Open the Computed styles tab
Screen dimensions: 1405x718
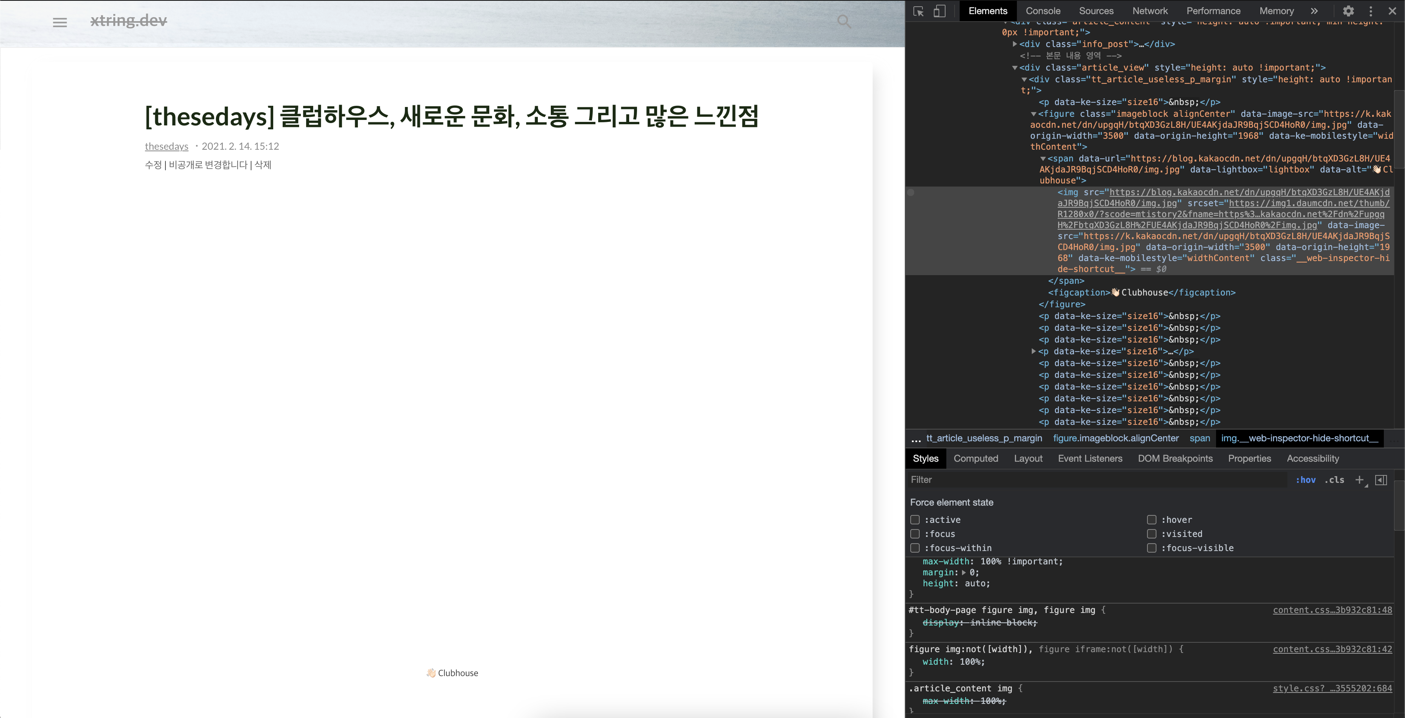tap(976, 459)
